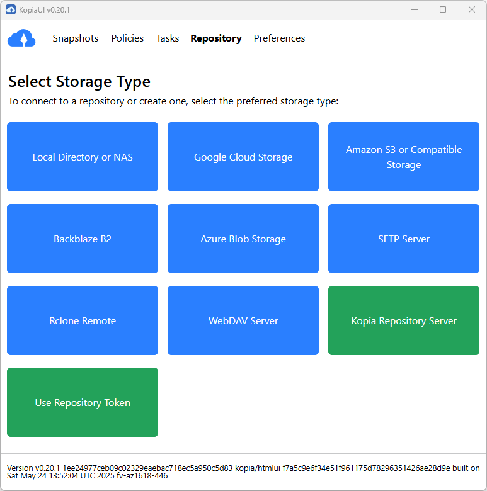The image size is (487, 491).
Task: Maximize the KopiaUI window
Action: tap(443, 9)
